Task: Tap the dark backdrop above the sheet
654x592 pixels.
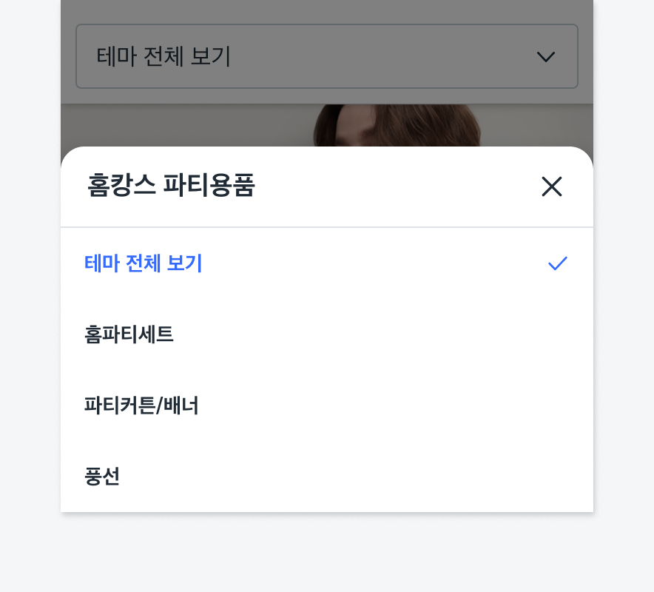Action: (x=185, y=126)
